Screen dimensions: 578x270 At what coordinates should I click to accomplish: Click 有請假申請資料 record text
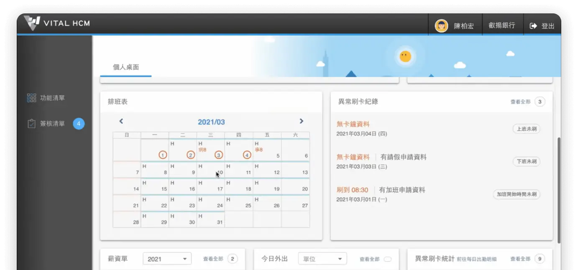(x=404, y=157)
